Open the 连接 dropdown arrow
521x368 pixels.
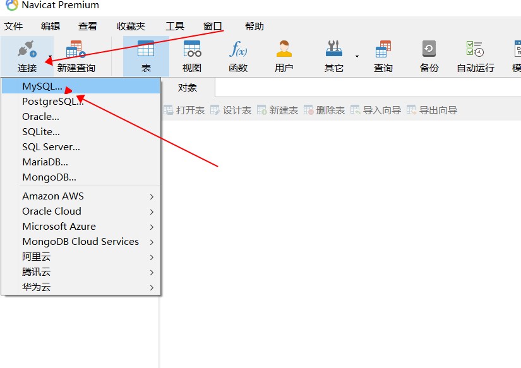click(50, 56)
